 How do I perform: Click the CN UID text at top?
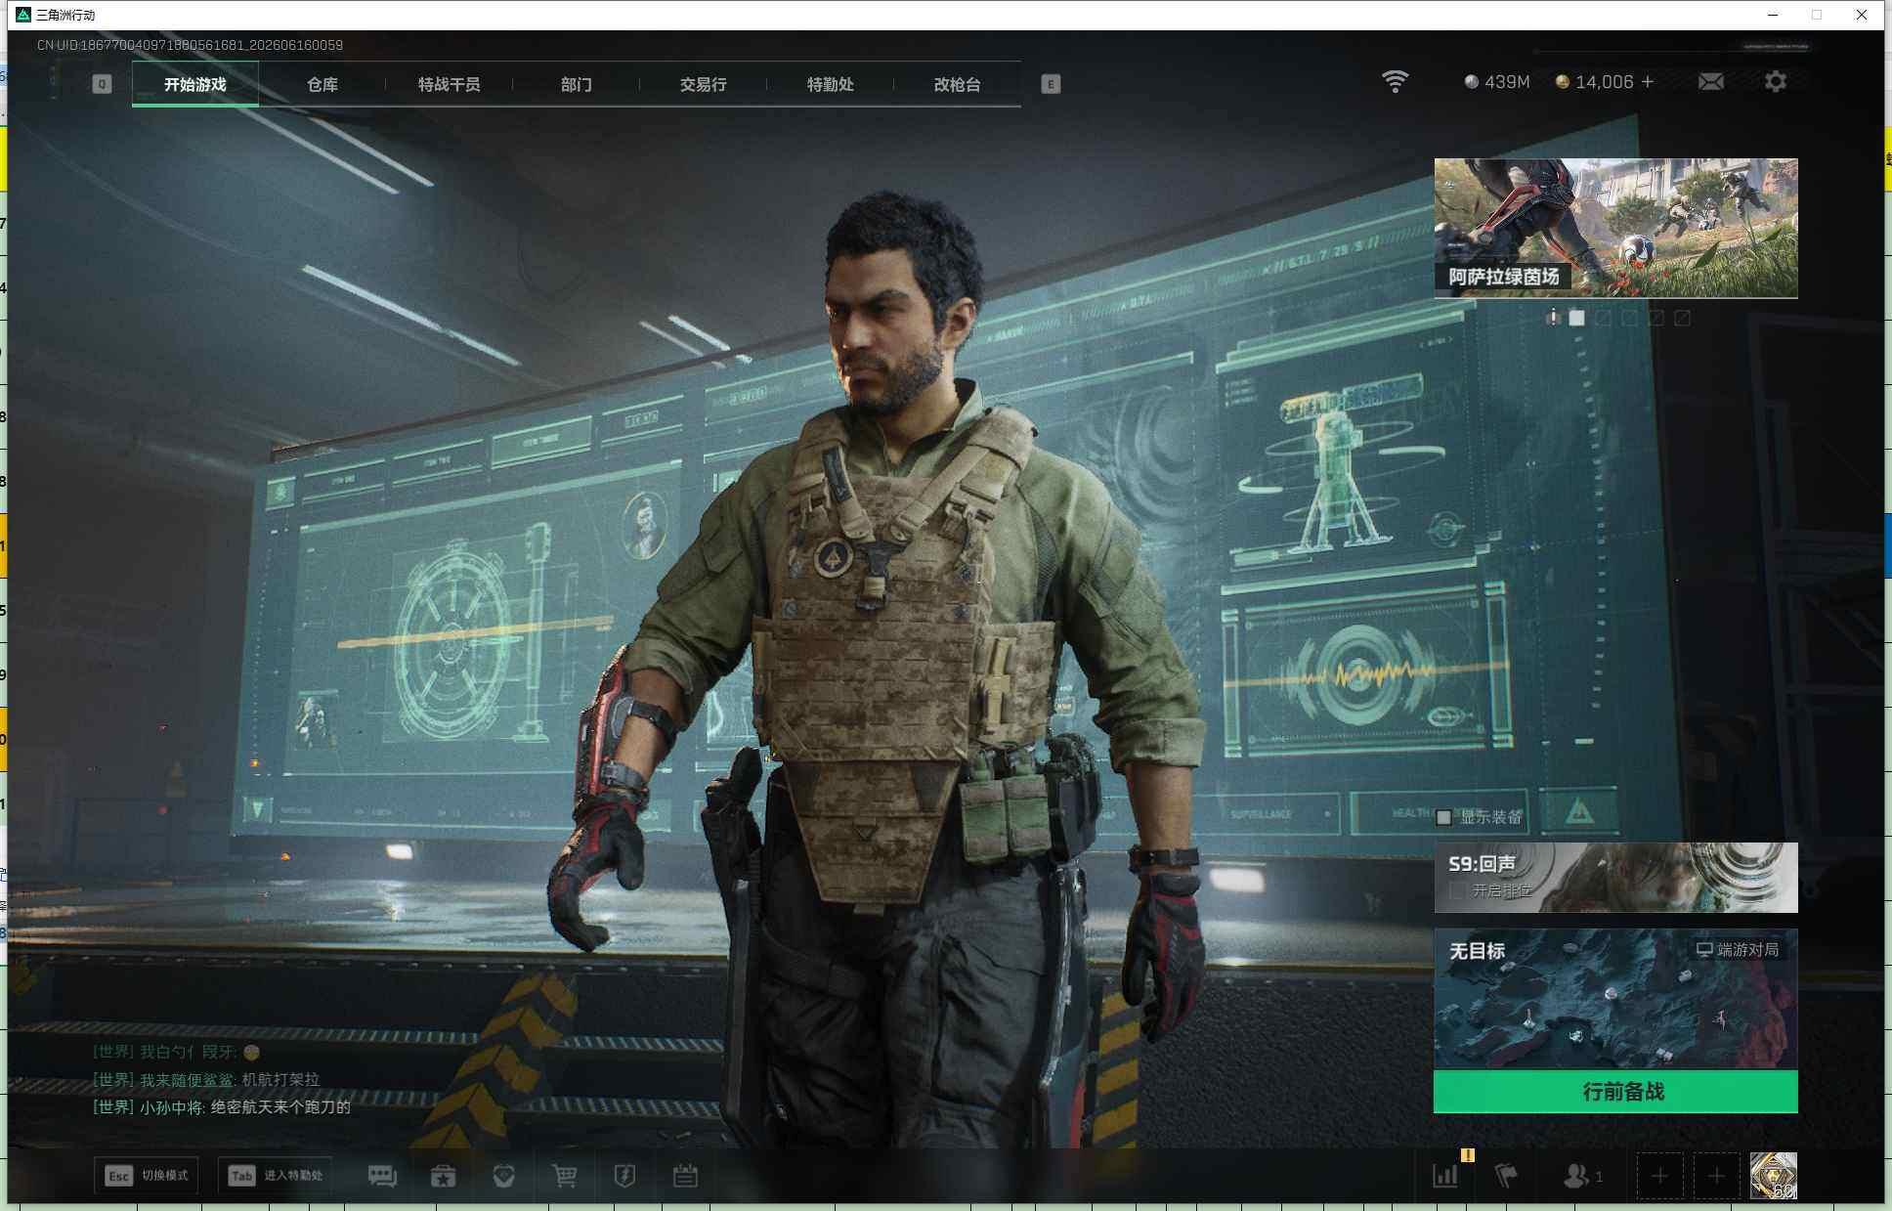(190, 45)
